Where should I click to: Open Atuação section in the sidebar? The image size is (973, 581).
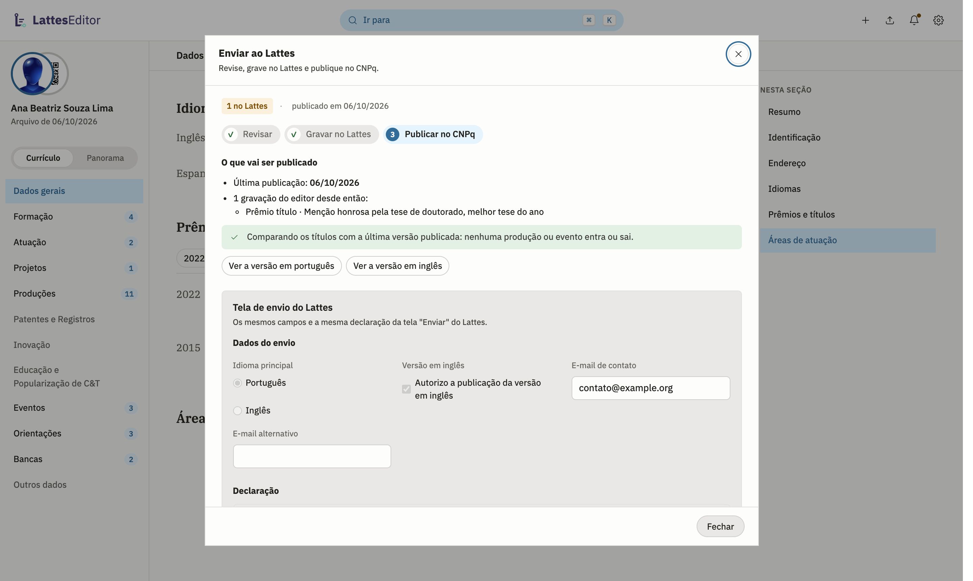click(x=74, y=242)
